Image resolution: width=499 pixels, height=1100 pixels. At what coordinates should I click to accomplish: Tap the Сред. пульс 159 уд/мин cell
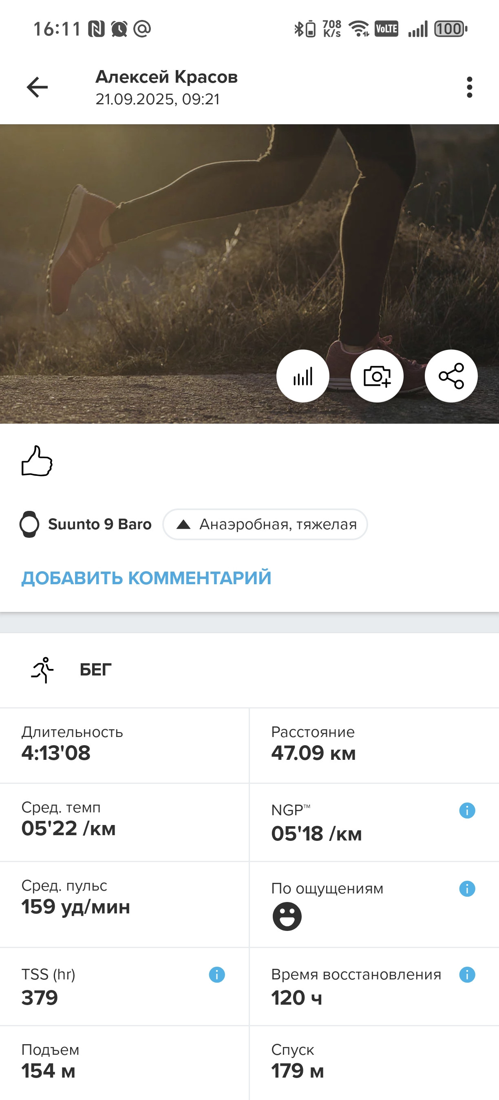124,904
